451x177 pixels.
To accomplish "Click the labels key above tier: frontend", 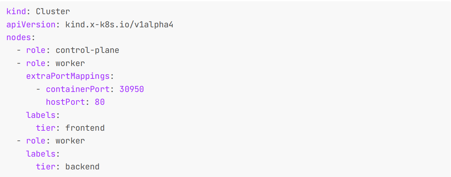I will [x=41, y=115].
